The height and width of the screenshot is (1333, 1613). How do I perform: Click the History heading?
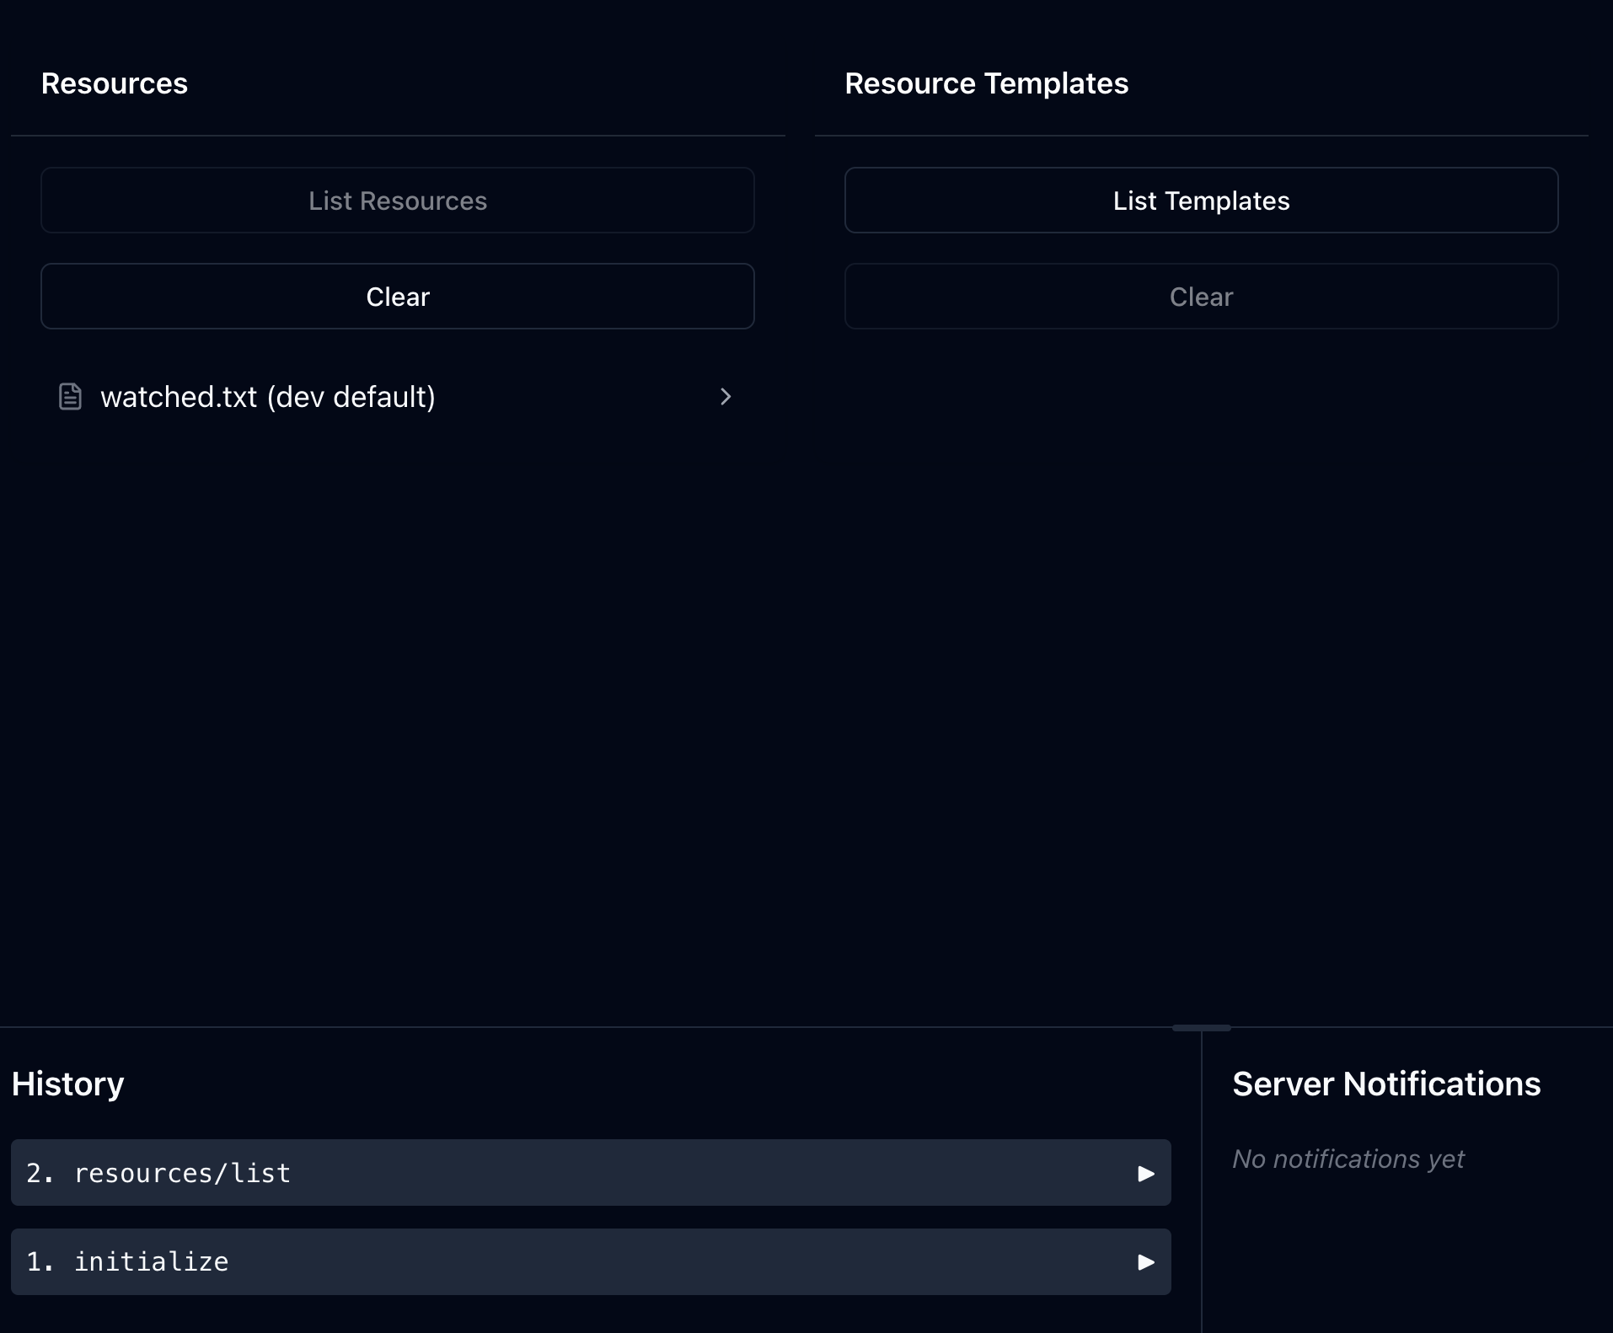pos(67,1084)
